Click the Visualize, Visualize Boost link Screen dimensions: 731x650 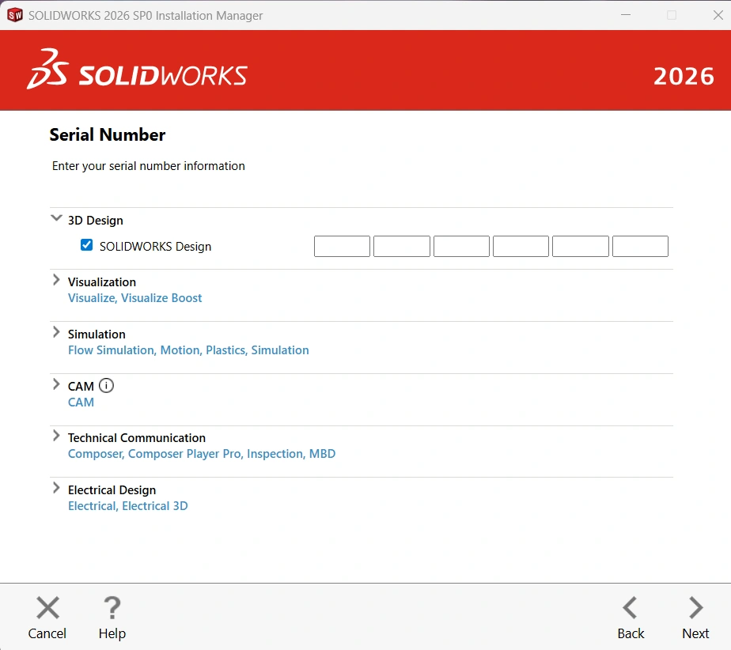tap(134, 298)
